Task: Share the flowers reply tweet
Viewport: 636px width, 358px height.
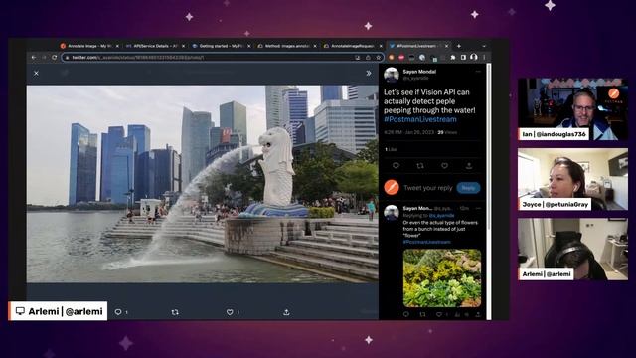Action: click(478, 314)
